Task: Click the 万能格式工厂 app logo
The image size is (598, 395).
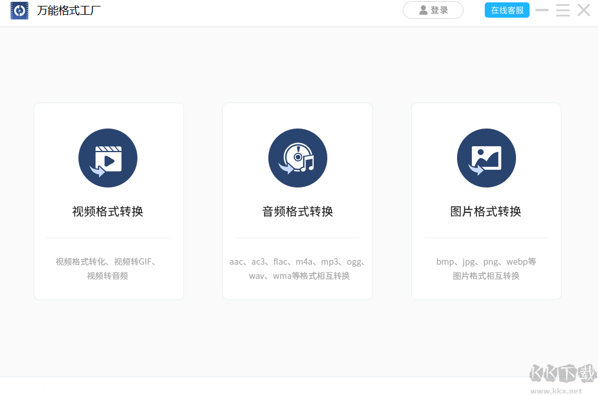Action: [19, 10]
